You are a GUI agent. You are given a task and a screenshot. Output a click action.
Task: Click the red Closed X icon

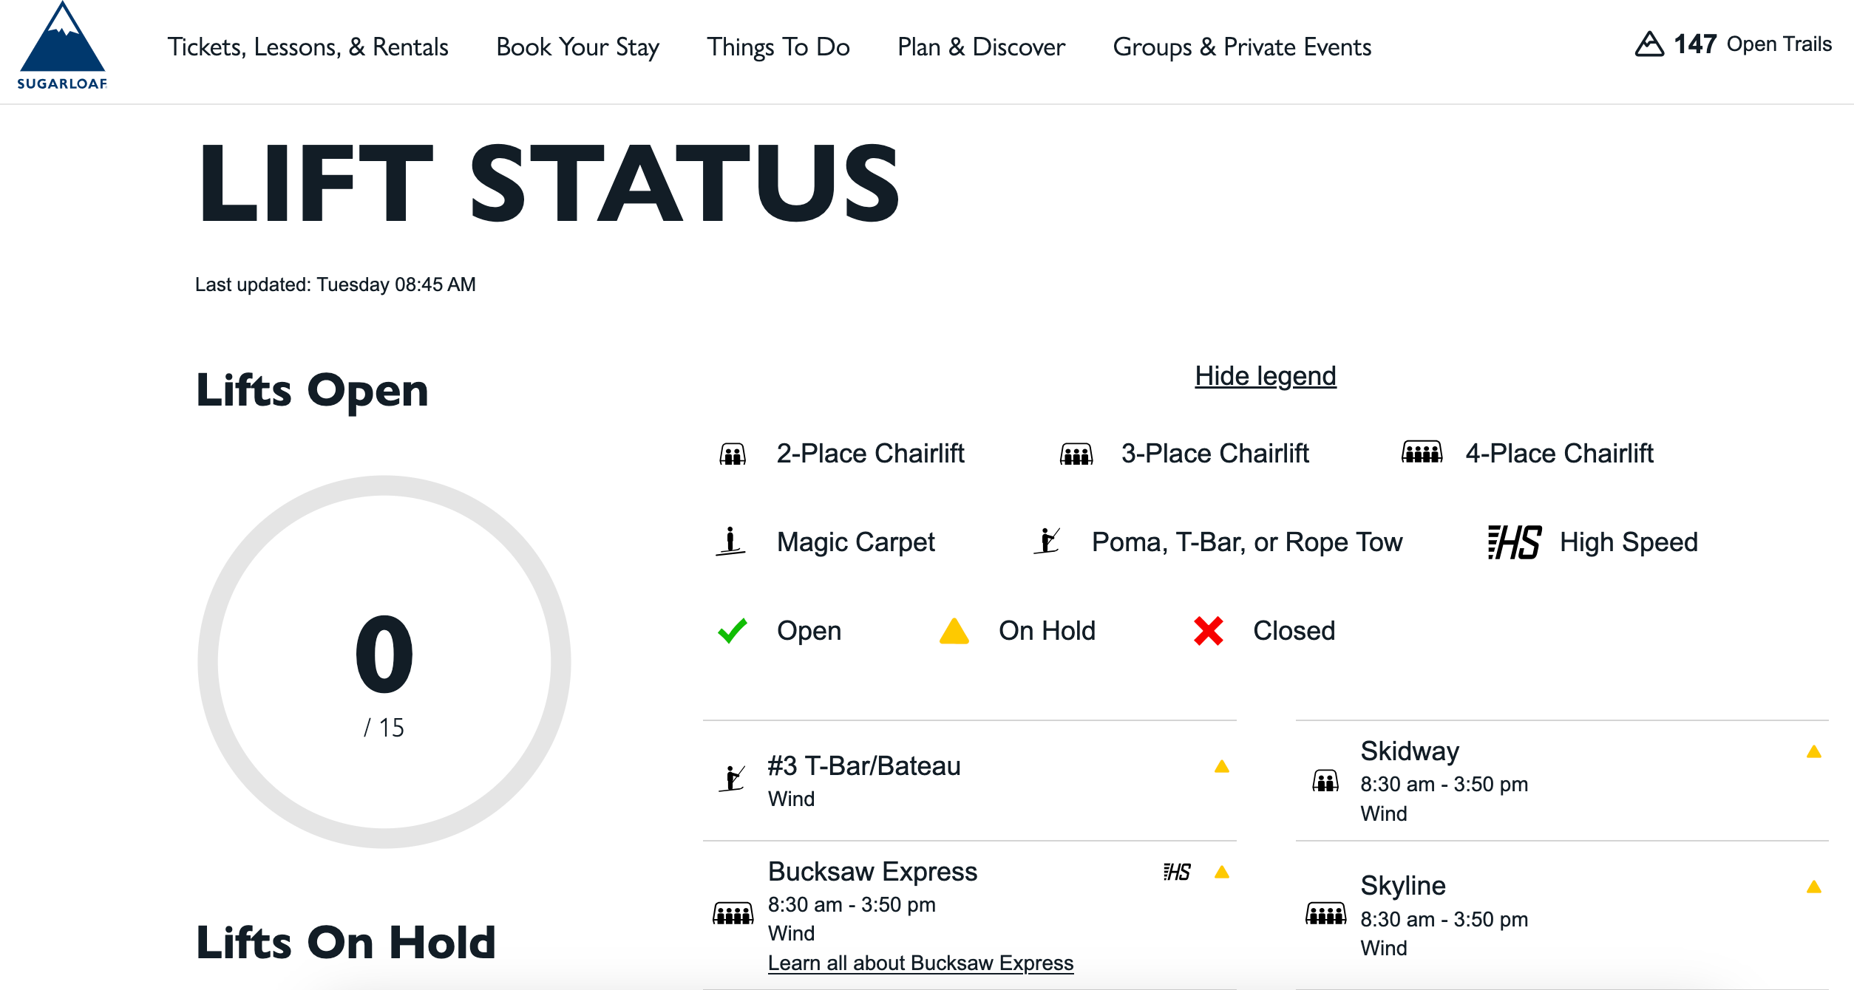point(1208,631)
